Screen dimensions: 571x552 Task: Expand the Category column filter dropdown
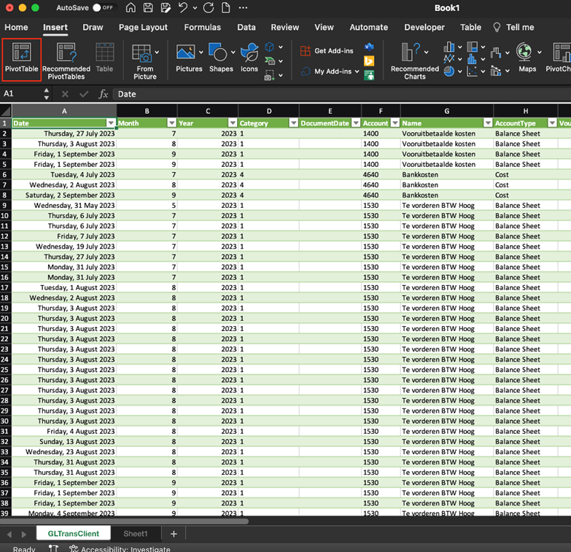pos(293,123)
